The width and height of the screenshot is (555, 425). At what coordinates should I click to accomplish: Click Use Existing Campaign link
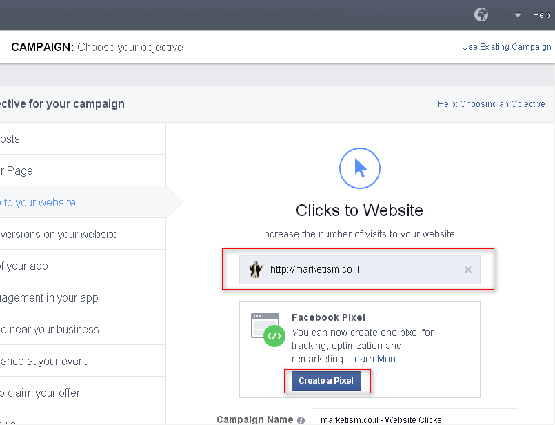tap(507, 47)
